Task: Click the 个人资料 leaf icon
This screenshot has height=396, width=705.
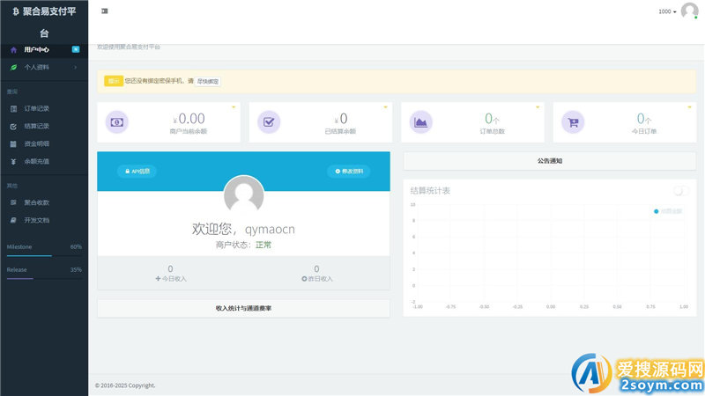Action: (x=13, y=68)
